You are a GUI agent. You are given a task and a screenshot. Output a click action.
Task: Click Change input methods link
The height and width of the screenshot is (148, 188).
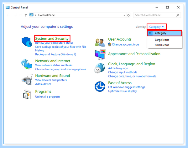click(x=123, y=72)
